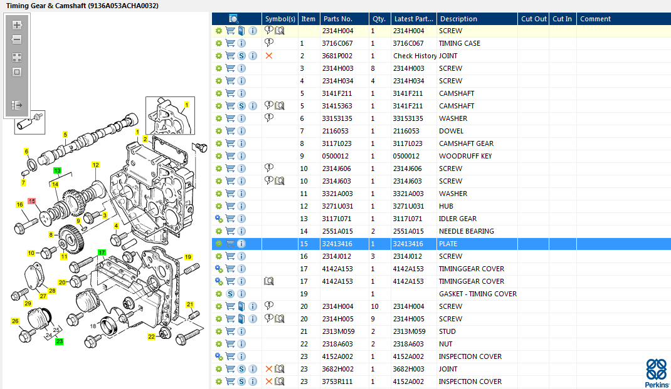Click note symbol in WASHER 33153135 row

click(x=269, y=118)
